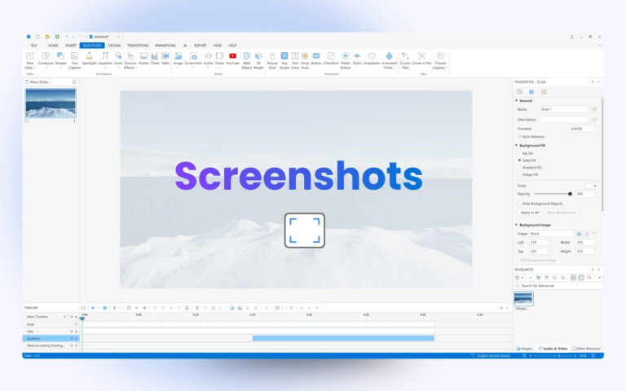
Task: Insert Audio media
Action: point(208,59)
